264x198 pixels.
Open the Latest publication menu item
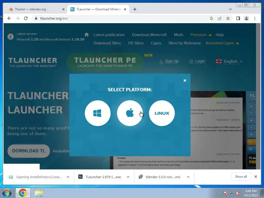click(x=109, y=35)
